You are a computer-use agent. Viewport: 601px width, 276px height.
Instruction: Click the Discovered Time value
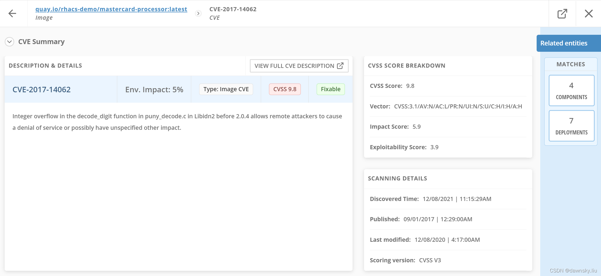click(457, 199)
